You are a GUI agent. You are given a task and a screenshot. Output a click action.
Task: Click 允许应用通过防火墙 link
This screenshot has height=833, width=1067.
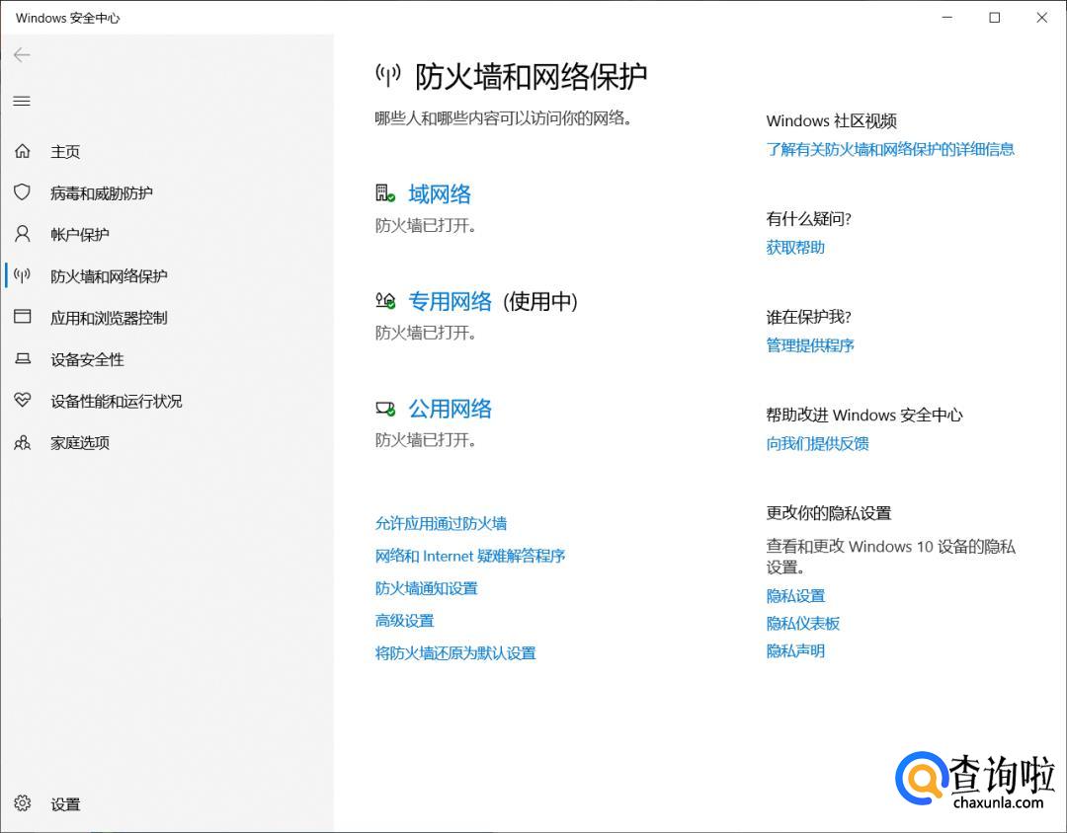point(441,523)
